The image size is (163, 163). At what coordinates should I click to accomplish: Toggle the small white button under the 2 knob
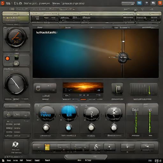91,127
